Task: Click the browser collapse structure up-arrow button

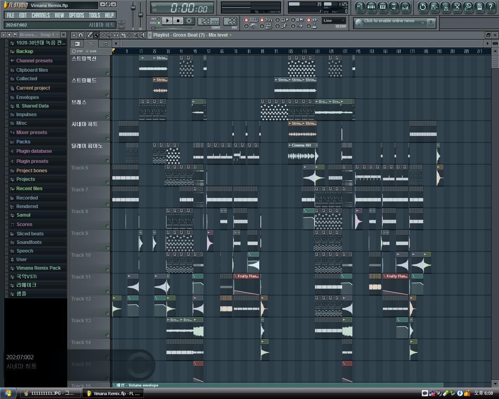Action: (x=9, y=35)
